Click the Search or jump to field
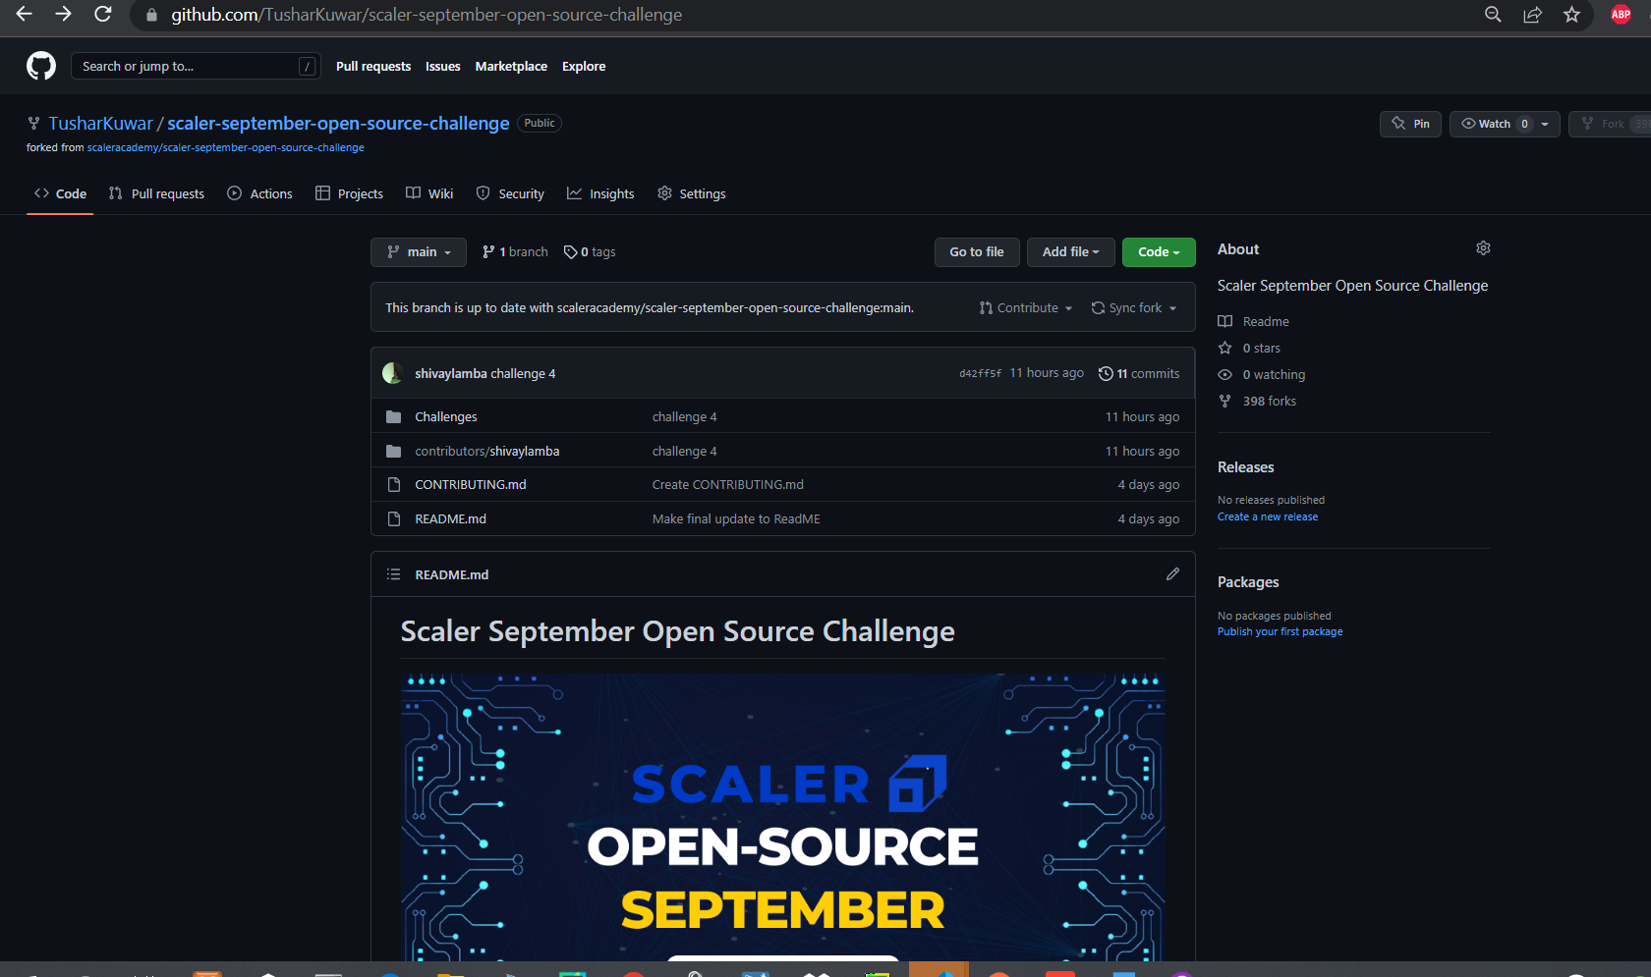The image size is (1651, 977). (x=195, y=66)
